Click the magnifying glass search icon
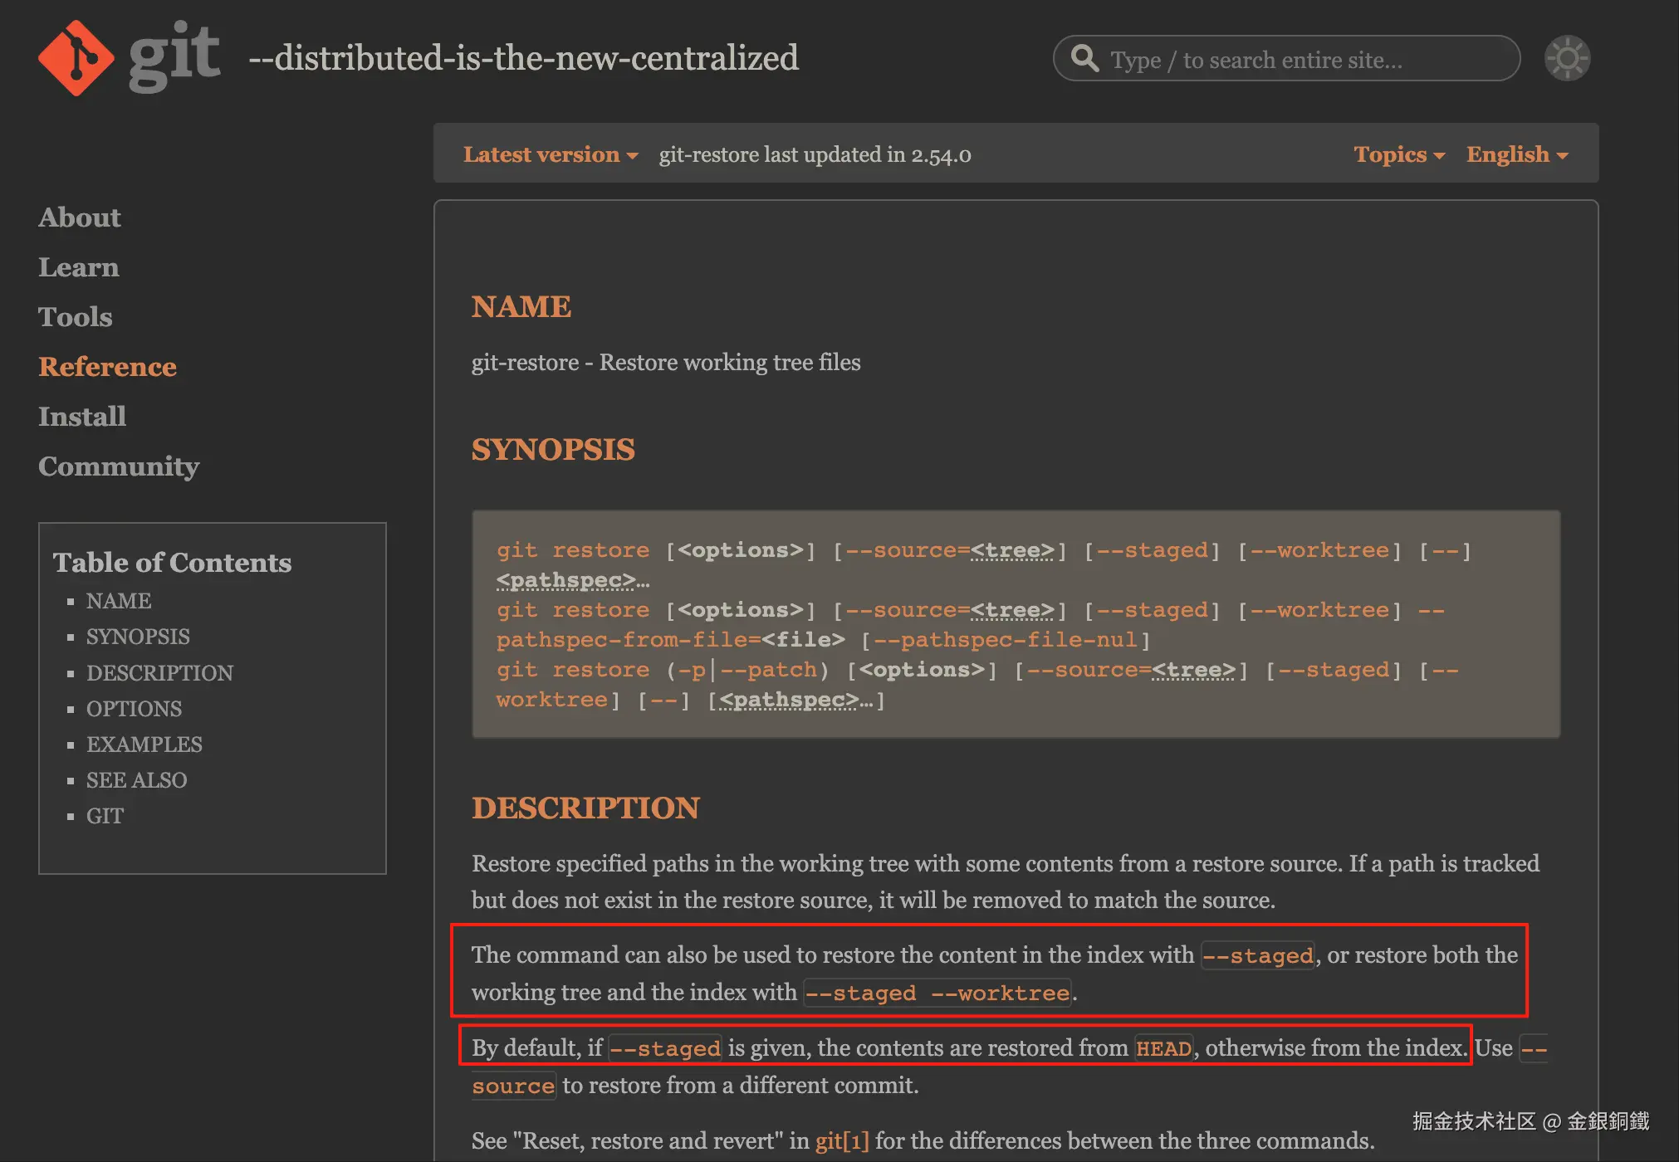Screen dimensions: 1679x1162 click(1084, 59)
